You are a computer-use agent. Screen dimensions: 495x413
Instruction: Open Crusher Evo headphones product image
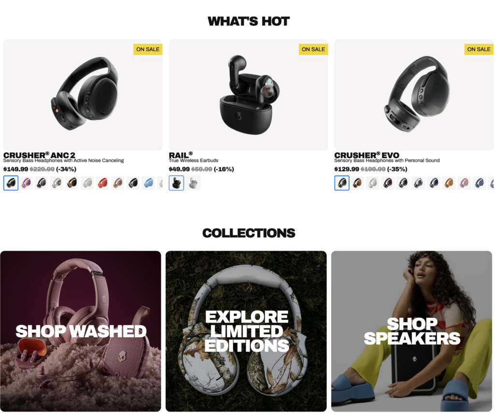click(414, 95)
